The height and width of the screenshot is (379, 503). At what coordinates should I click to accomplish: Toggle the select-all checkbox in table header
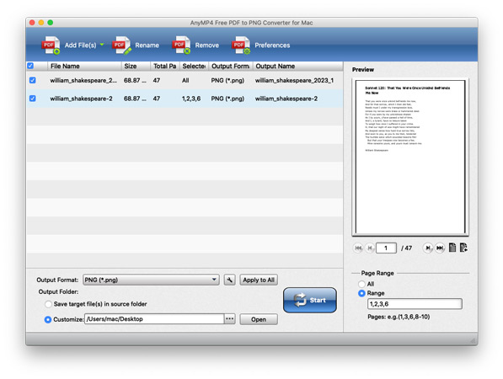[x=30, y=66]
